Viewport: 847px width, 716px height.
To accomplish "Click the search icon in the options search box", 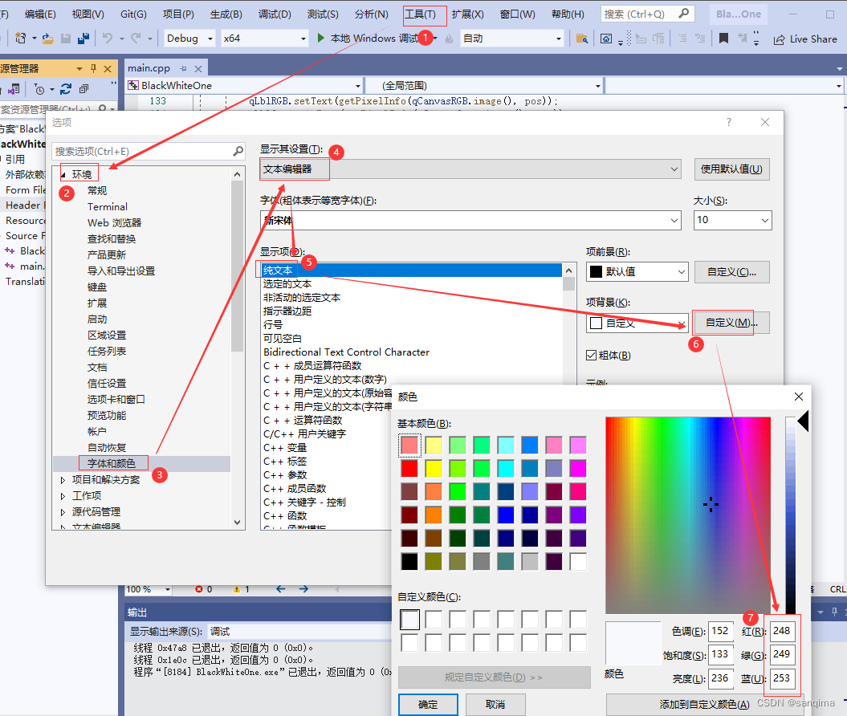I will click(x=238, y=151).
